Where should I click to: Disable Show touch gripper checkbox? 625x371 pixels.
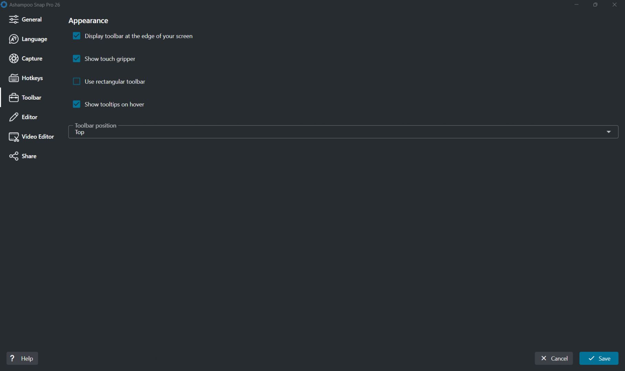point(76,59)
